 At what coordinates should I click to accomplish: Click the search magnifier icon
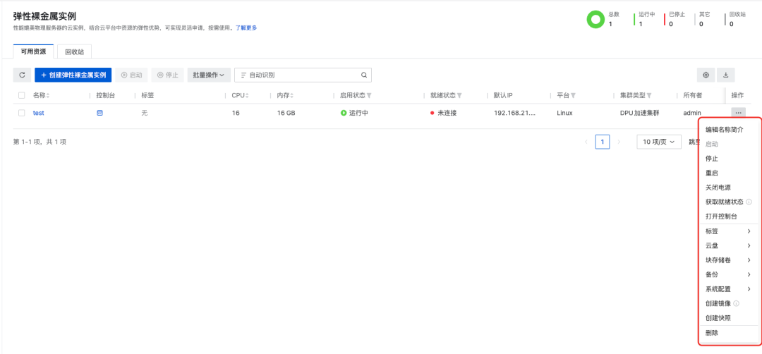(x=363, y=75)
